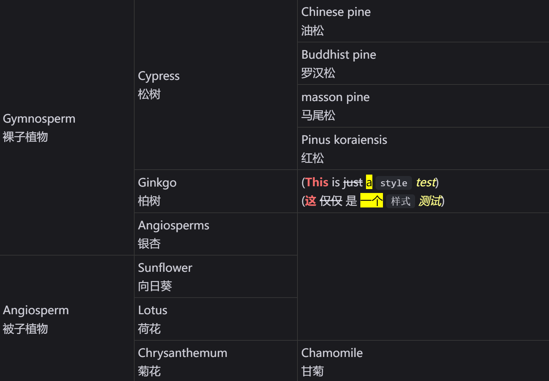Click the inline code text "样式"
The height and width of the screenshot is (381, 549).
click(400, 201)
